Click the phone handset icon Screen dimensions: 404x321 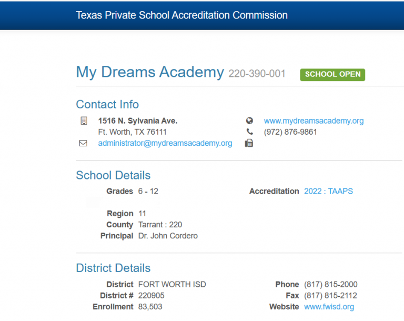pyautogui.click(x=249, y=132)
